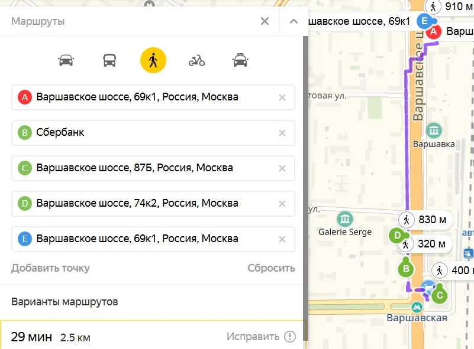Edit the point D 74к2 address field
Viewport: 474px width, 349px height.
(x=153, y=203)
